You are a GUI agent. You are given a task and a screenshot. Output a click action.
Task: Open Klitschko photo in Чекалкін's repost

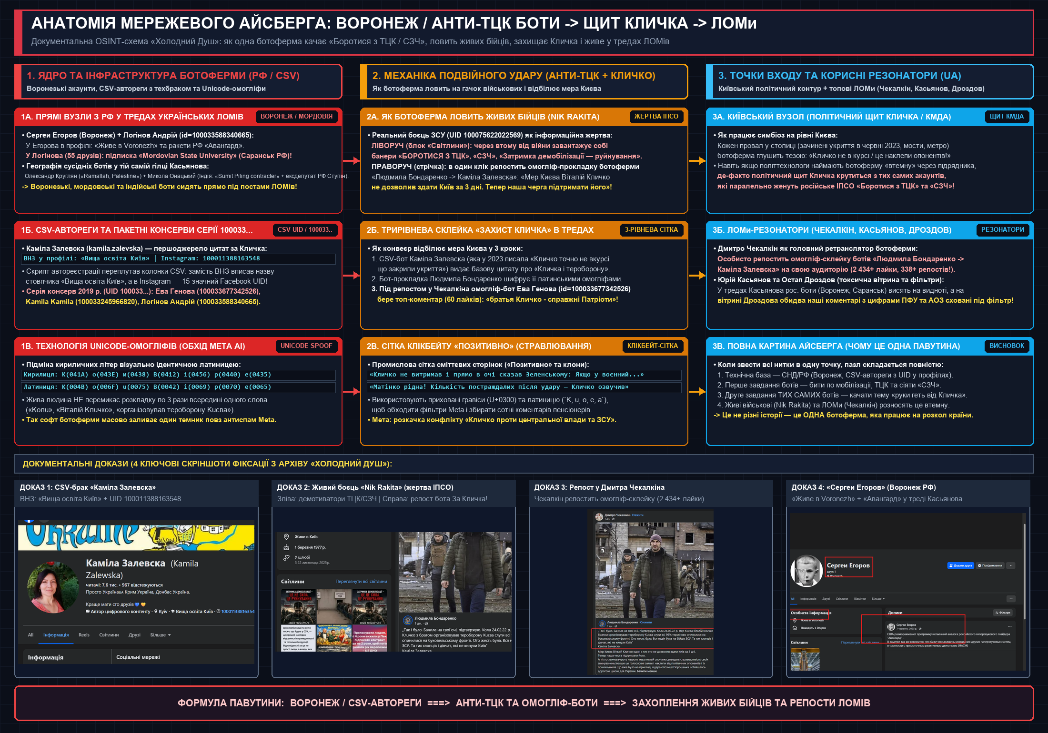click(x=655, y=570)
